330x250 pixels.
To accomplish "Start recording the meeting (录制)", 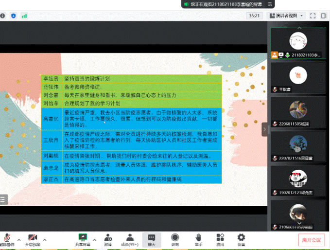I will tap(175, 238).
